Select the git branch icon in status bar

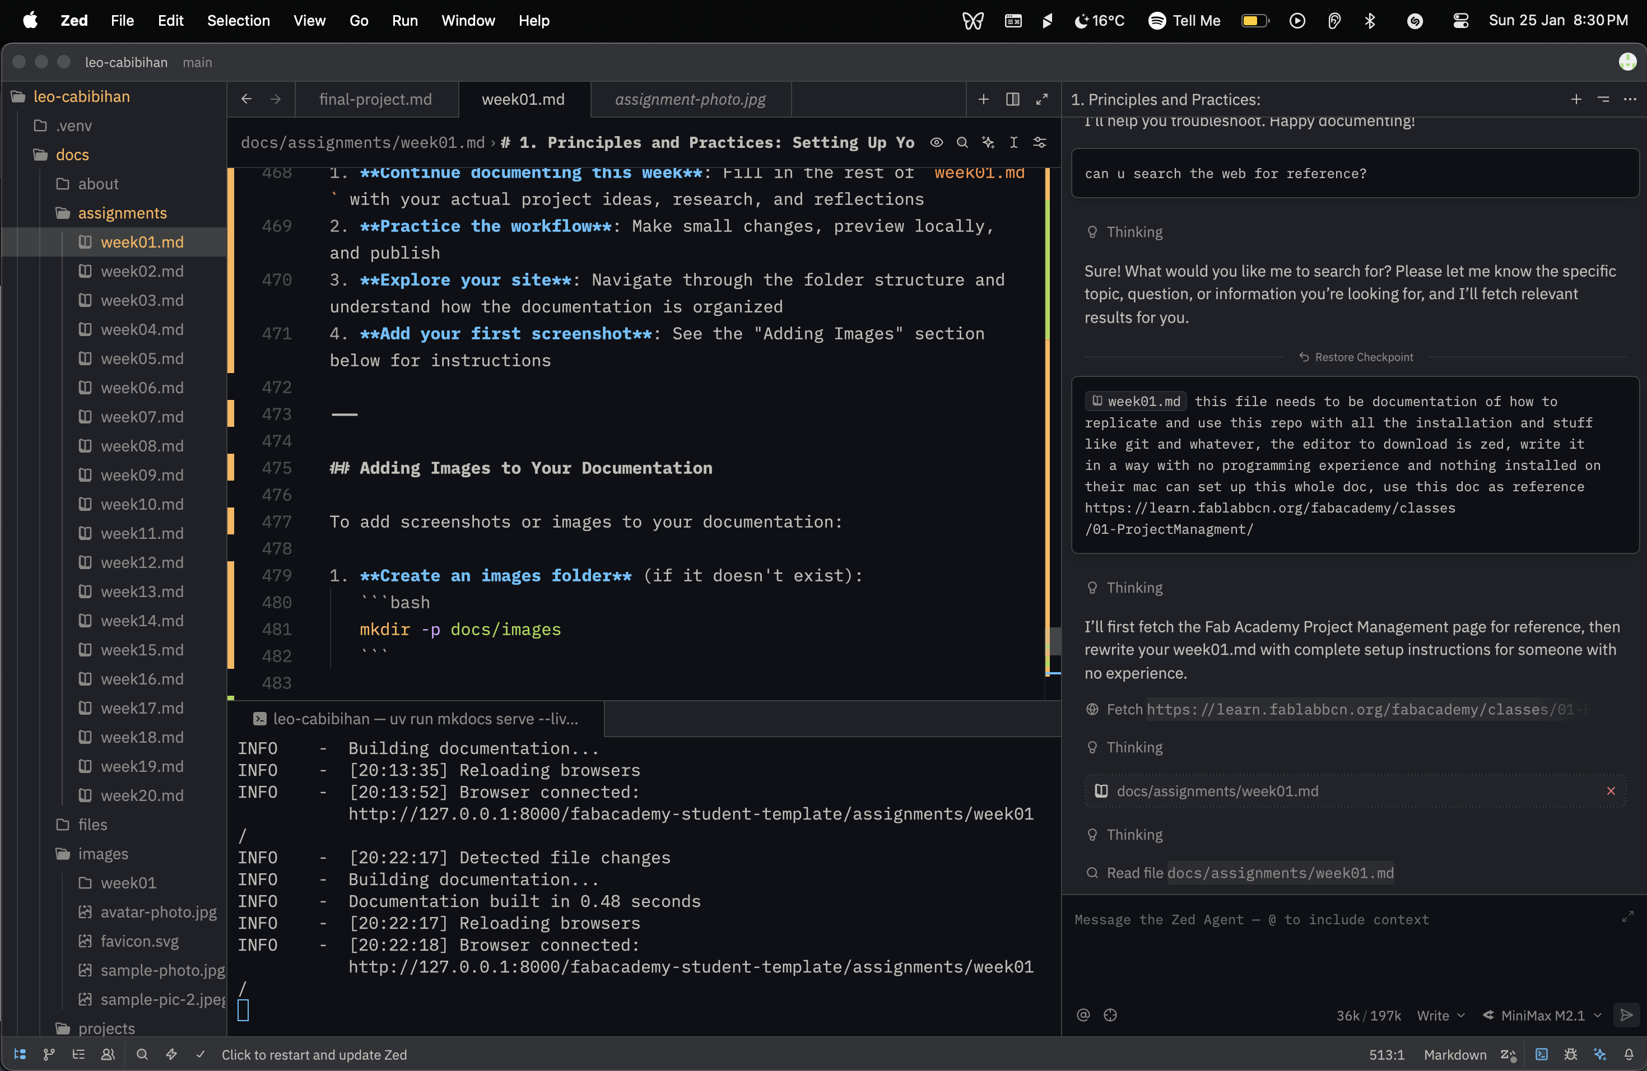(48, 1054)
